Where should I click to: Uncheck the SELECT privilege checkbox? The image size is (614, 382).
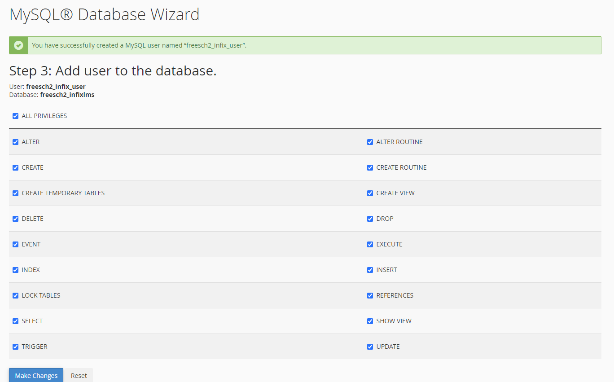coord(16,321)
